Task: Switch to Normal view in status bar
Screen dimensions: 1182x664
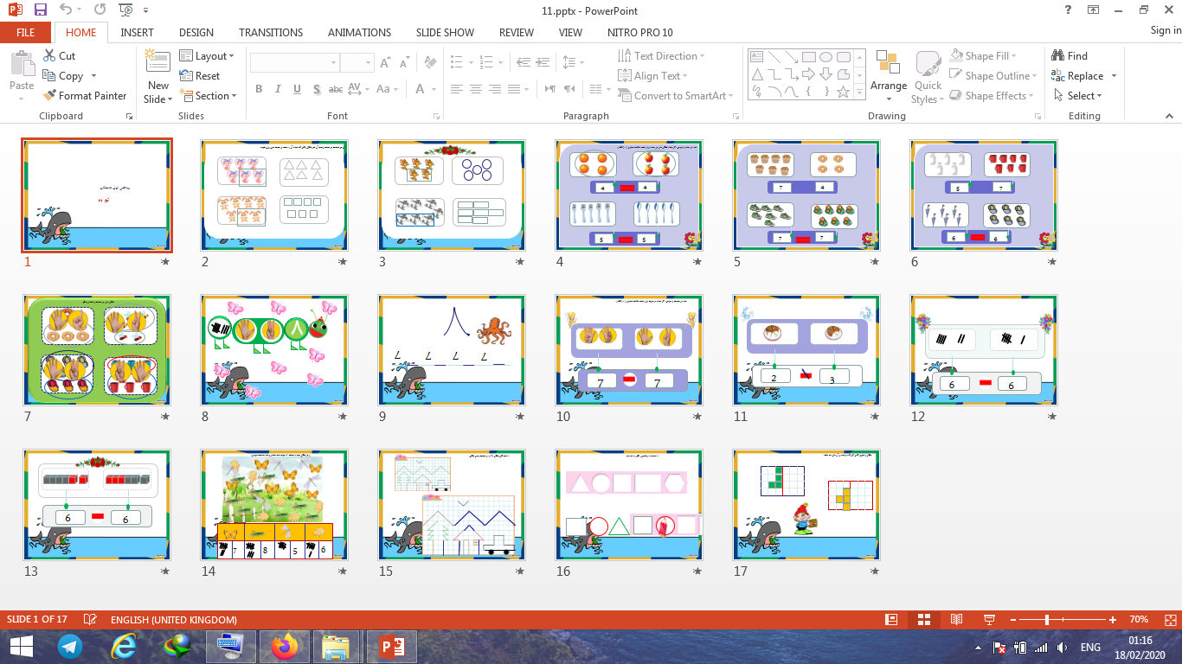Action: (x=891, y=620)
